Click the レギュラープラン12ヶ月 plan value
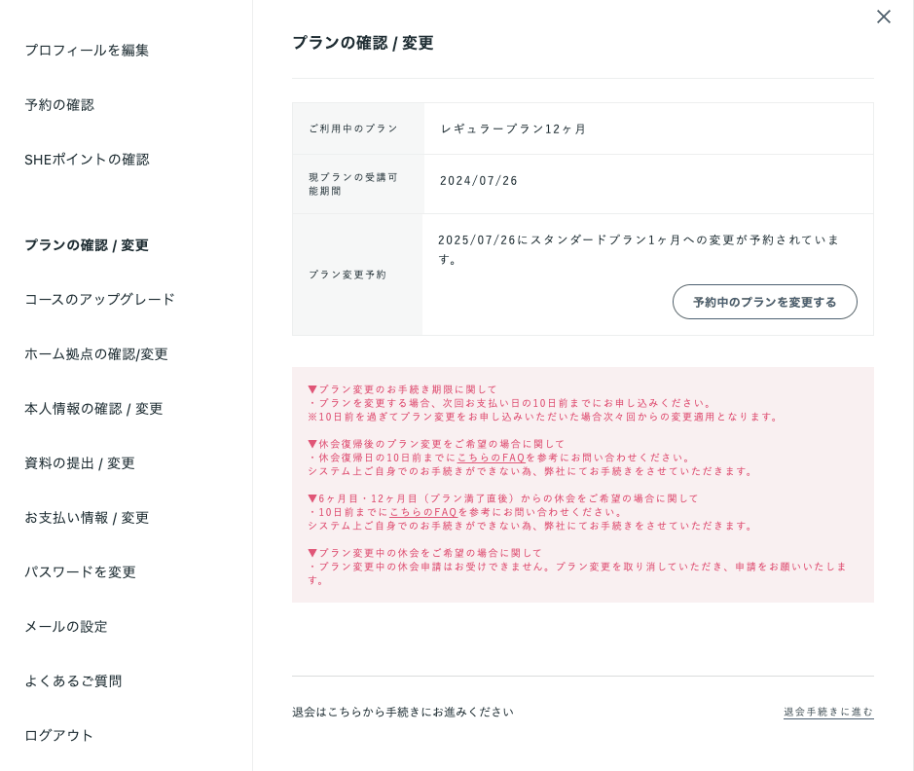 513,128
